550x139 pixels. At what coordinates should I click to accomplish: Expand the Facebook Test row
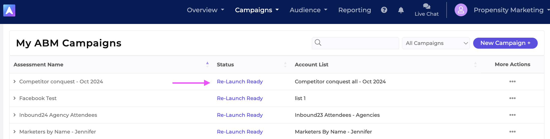(15, 98)
